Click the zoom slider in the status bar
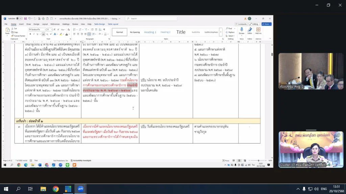346x194 pixels. pyautogui.click(x=258, y=161)
